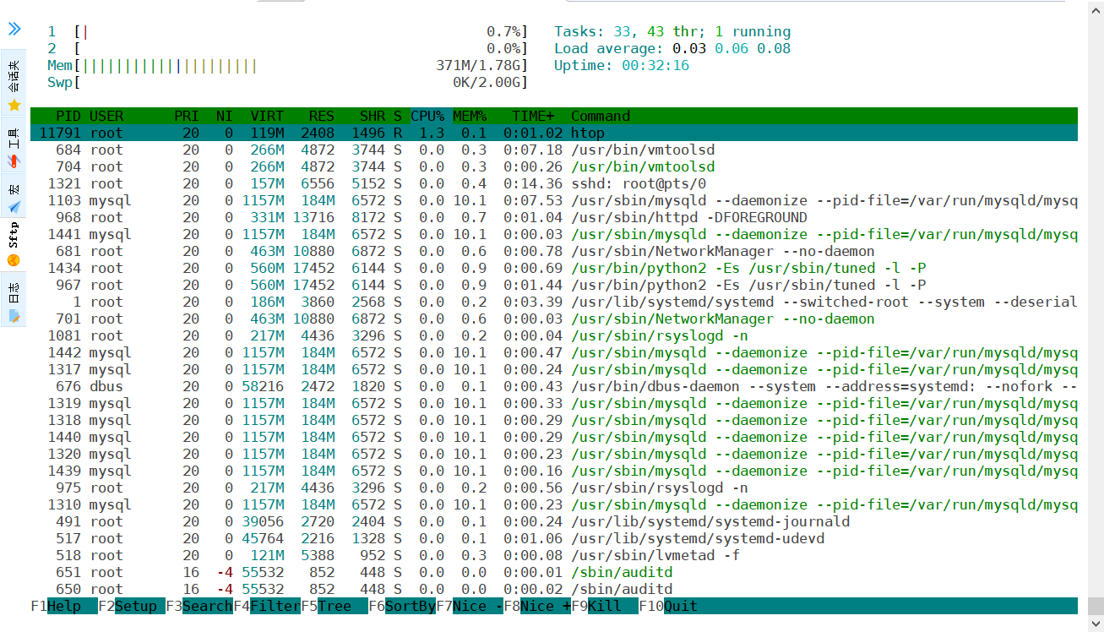Sort by the USER column header

(106, 116)
